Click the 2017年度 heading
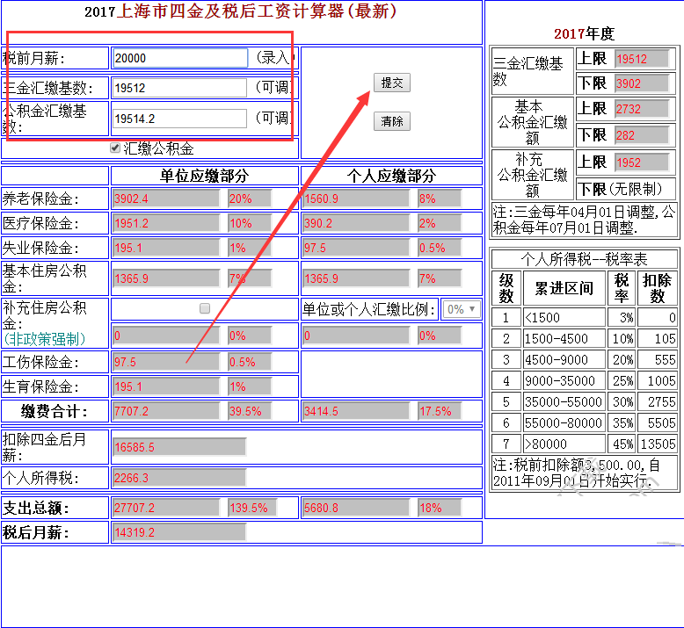This screenshot has height=628, width=684. pyautogui.click(x=584, y=33)
